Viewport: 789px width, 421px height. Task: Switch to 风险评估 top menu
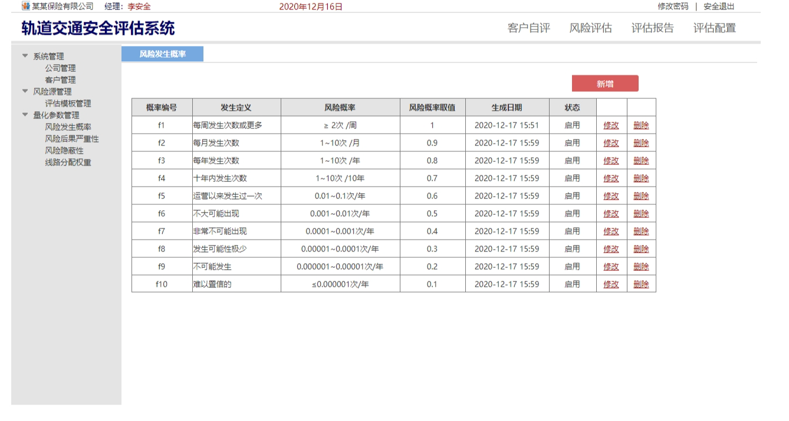click(590, 28)
